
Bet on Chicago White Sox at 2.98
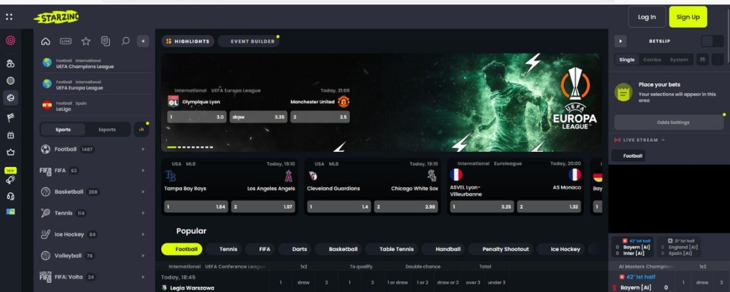(406, 207)
